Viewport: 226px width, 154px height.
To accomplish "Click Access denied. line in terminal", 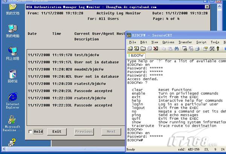I will click(x=143, y=79).
